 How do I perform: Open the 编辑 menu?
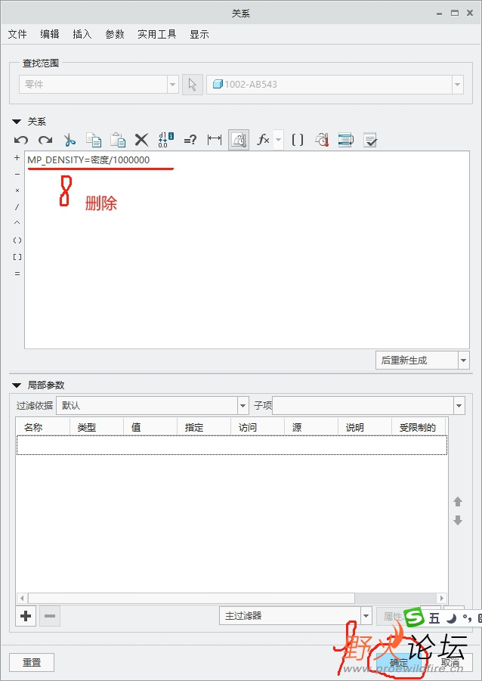[50, 34]
